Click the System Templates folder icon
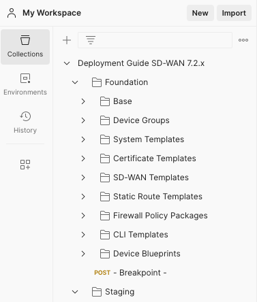 pos(105,139)
